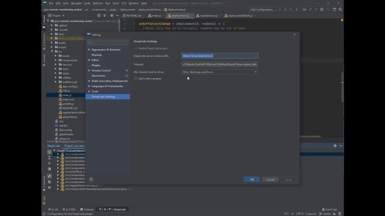This screenshot has height=216, width=385.
Task: Expand Build, Execution, Deployment category
Action: pos(89,81)
